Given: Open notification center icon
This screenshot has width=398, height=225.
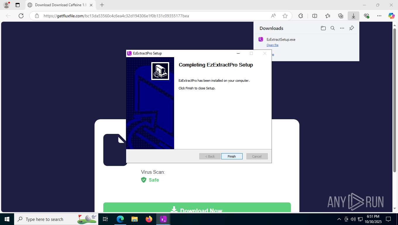Looking at the screenshot, I should [388, 219].
